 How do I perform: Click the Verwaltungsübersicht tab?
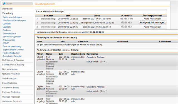tap(44, 4)
